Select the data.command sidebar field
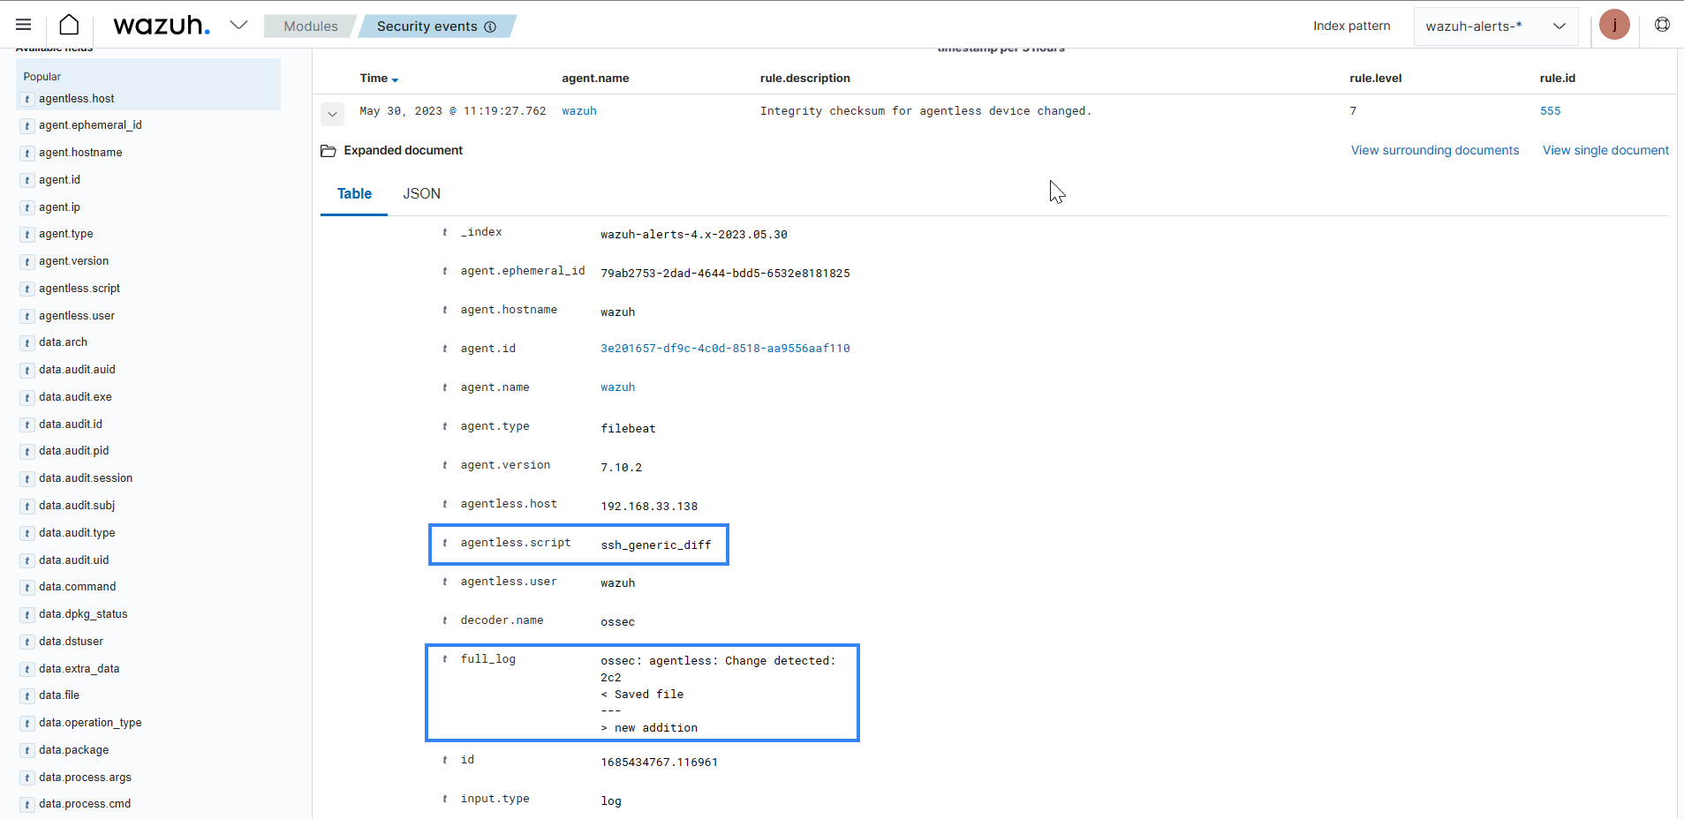This screenshot has width=1684, height=819. click(x=77, y=587)
